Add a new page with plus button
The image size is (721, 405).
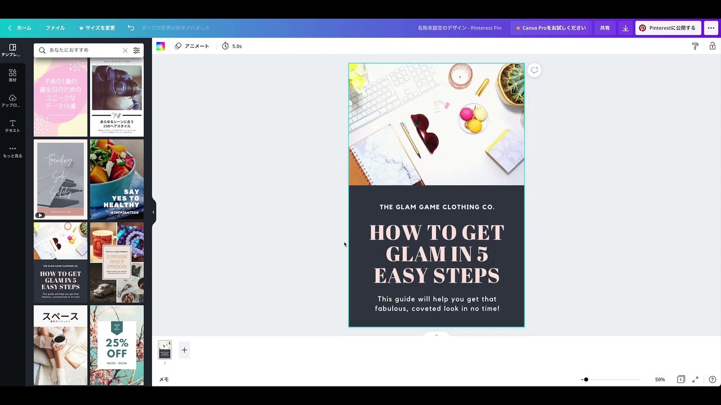pos(184,350)
